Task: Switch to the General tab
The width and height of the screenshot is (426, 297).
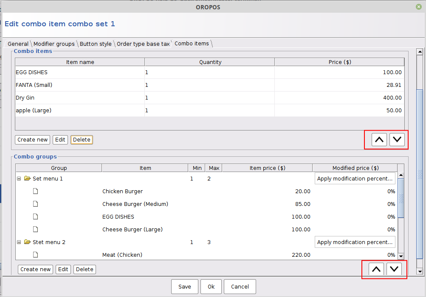Action: coord(18,44)
